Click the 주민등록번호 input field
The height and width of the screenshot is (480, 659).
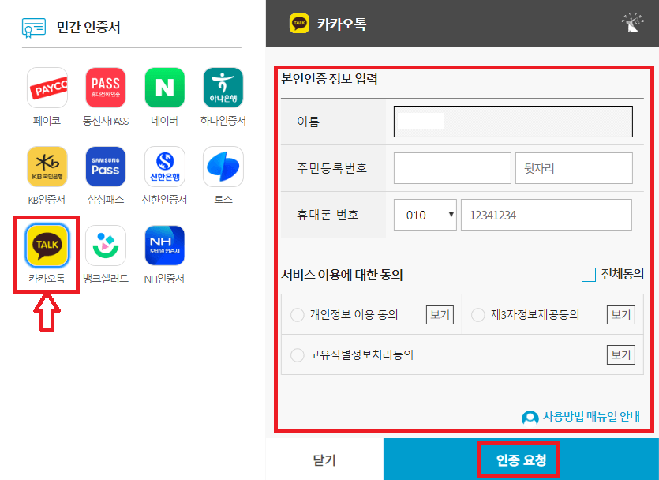point(451,167)
